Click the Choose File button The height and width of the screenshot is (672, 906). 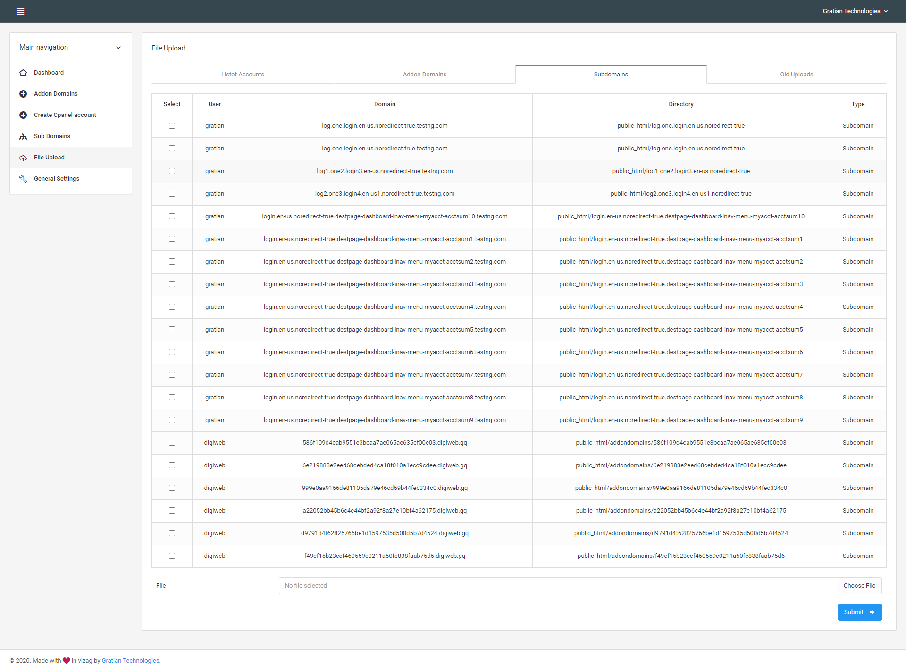pyautogui.click(x=859, y=586)
